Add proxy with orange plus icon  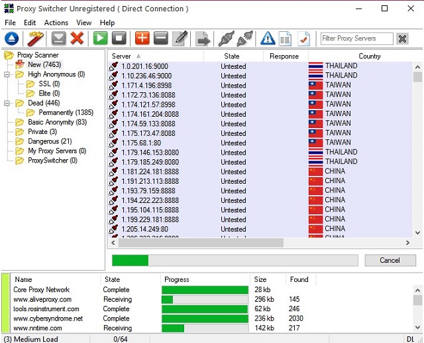[x=142, y=38]
